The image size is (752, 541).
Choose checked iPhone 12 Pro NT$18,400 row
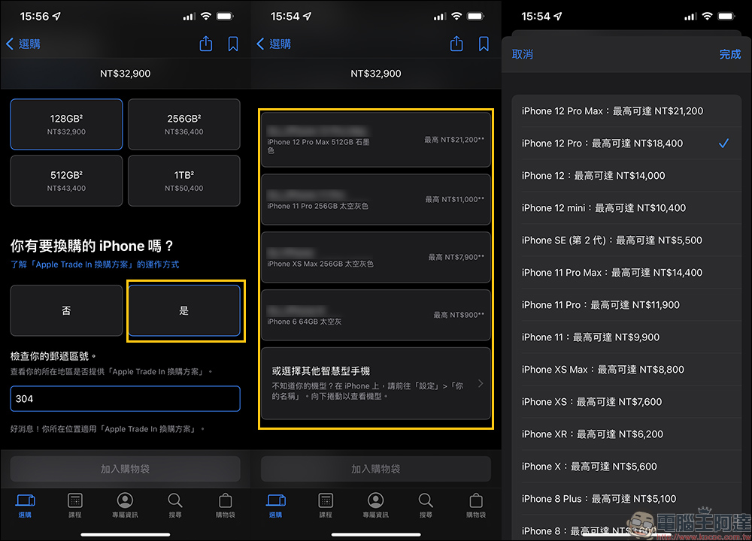(x=626, y=144)
